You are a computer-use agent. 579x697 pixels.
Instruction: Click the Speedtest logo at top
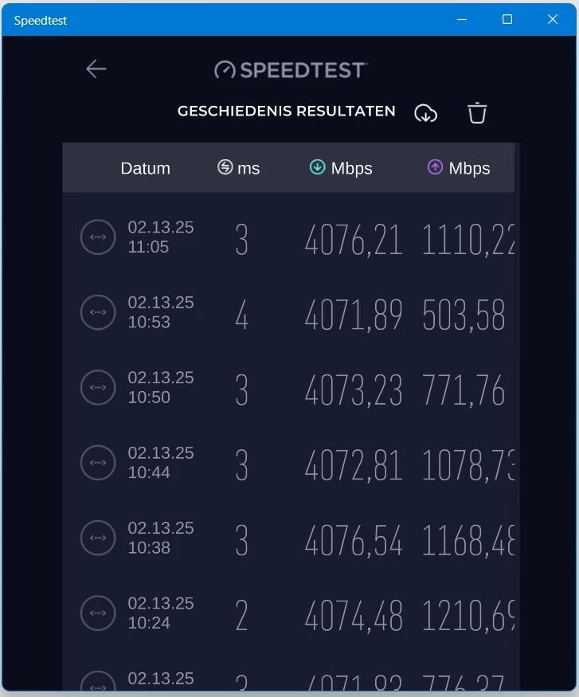[290, 70]
